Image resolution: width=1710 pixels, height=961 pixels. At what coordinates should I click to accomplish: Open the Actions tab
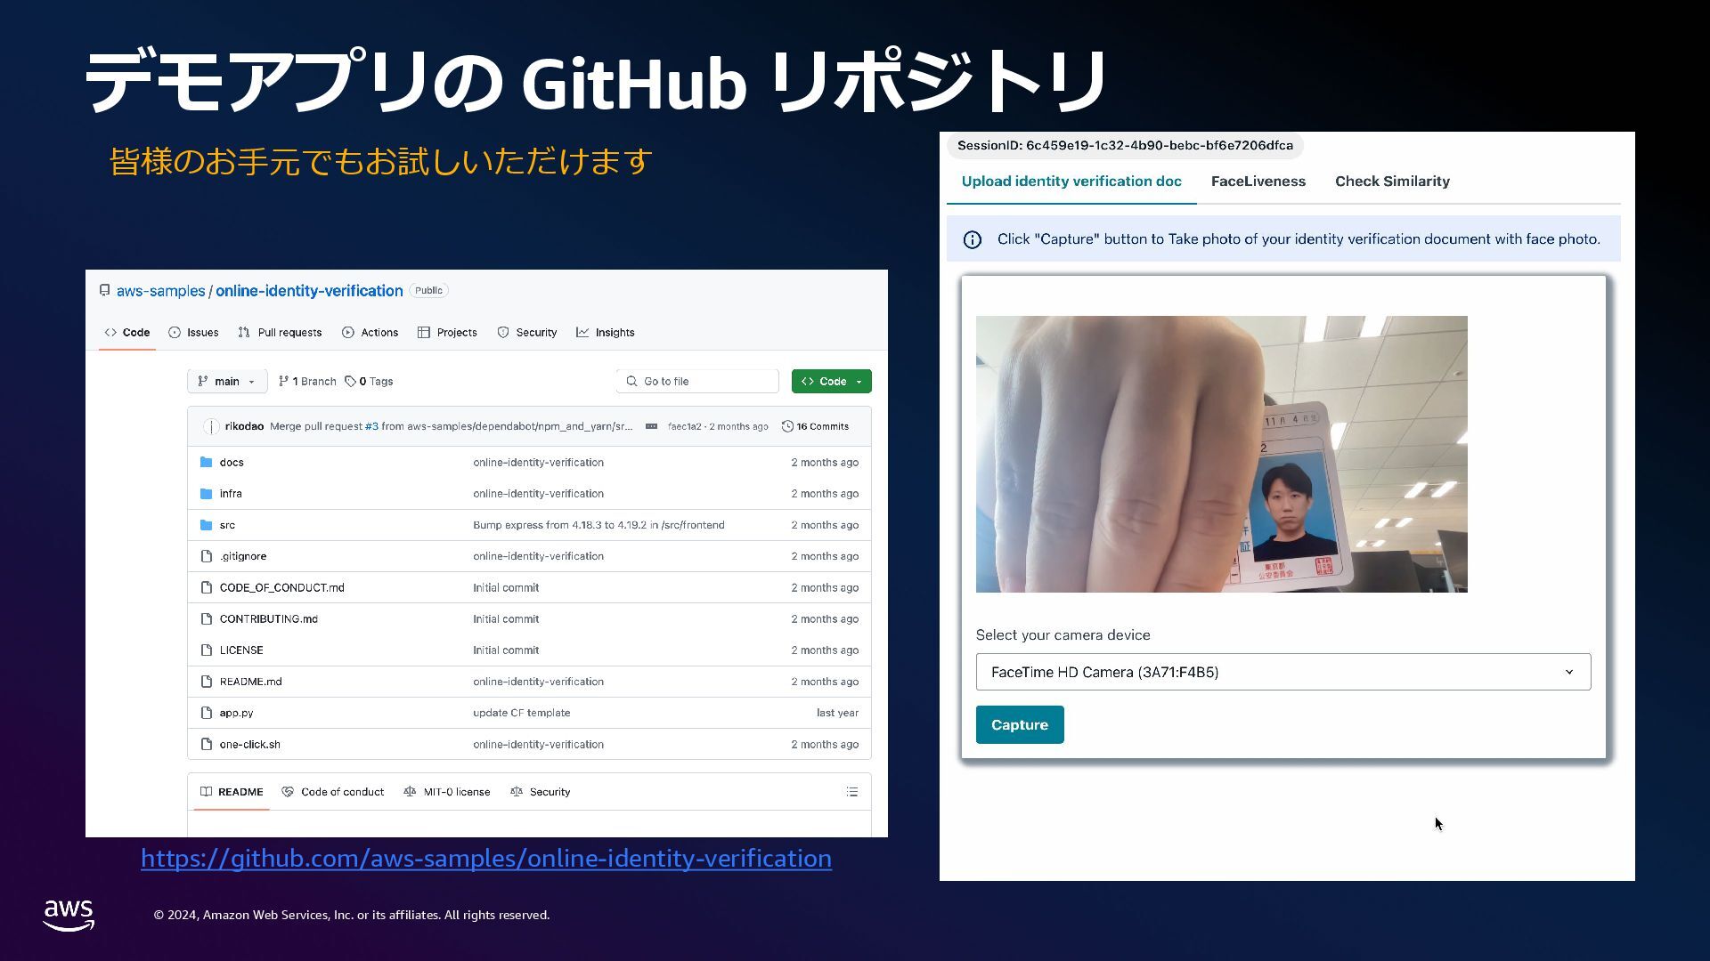pos(370,333)
